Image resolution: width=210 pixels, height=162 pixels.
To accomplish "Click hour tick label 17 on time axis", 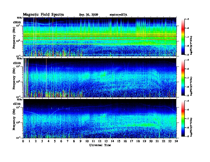I will click(x=132, y=141).
